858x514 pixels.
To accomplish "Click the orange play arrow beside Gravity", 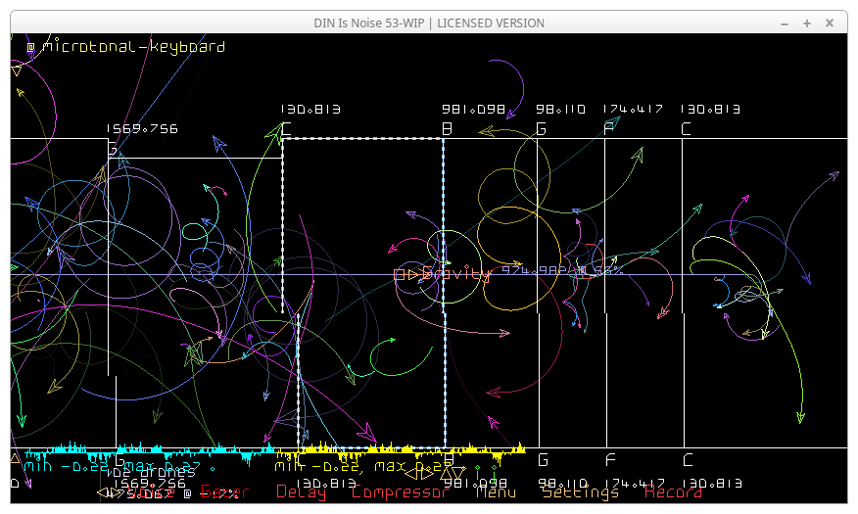I will [x=413, y=275].
